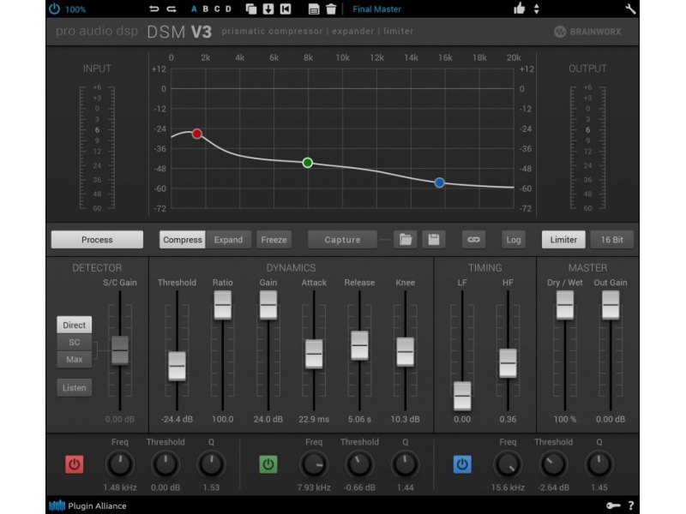Click the blue band Threshold knob
Viewport: 686px width, 514px height.
coord(553,464)
